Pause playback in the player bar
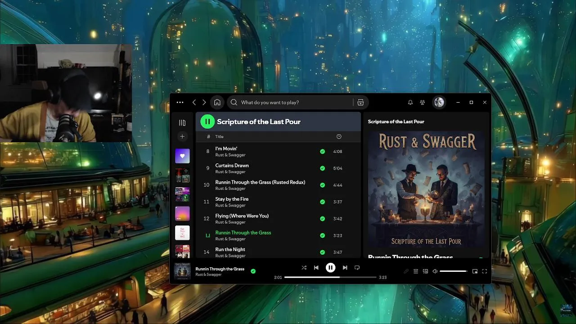 330,267
